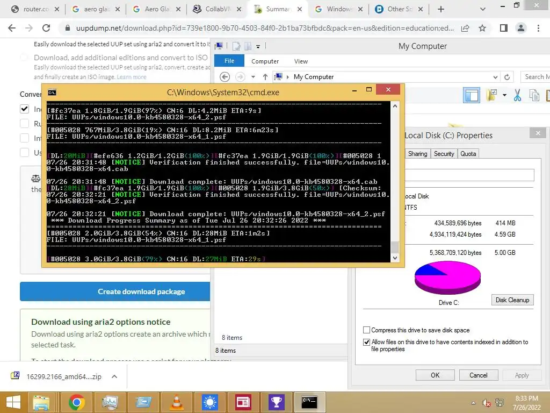This screenshot has width=550, height=413.
Task: Open the View ribbon tab
Action: pos(301,61)
